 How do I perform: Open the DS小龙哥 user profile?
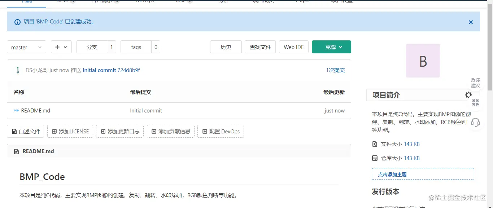37,70
